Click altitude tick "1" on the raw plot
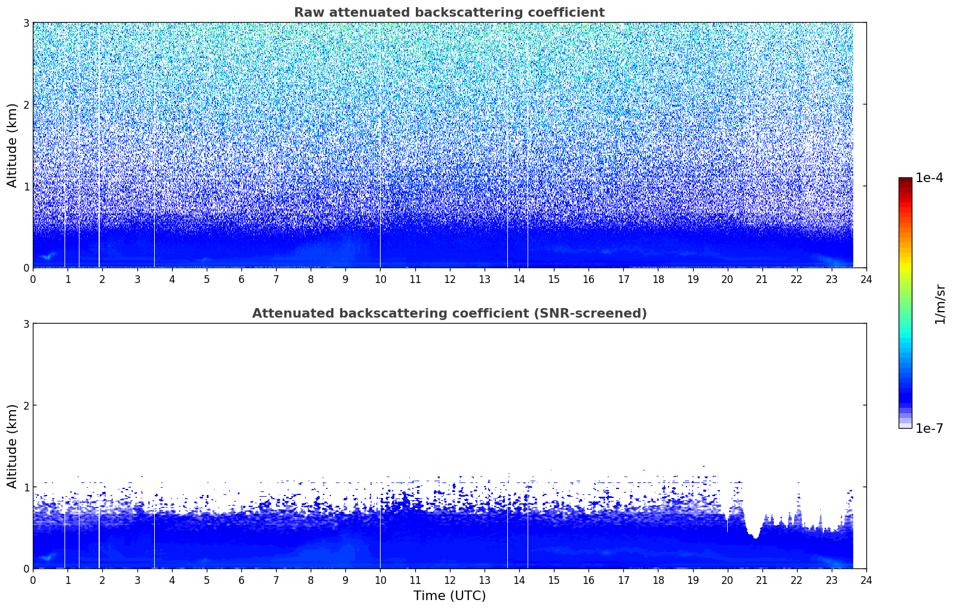The width and height of the screenshot is (953, 609). tap(26, 186)
